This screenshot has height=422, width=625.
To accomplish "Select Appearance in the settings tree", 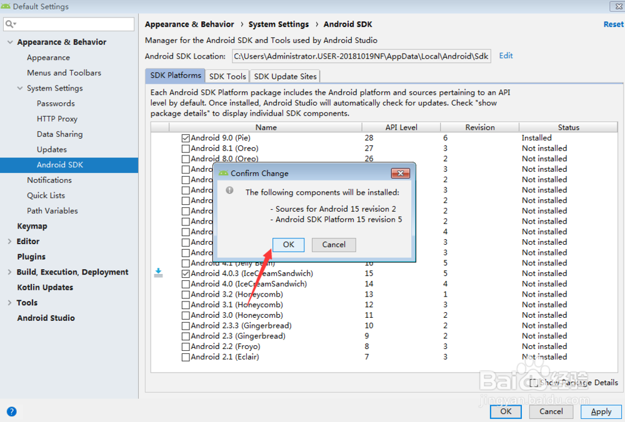I will 48,57.
